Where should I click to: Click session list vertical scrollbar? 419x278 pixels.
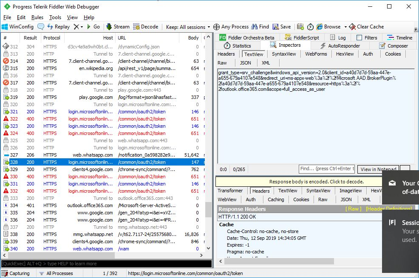point(208,209)
